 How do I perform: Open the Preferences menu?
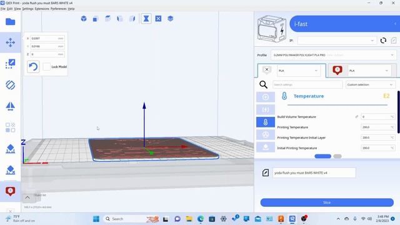58,9
